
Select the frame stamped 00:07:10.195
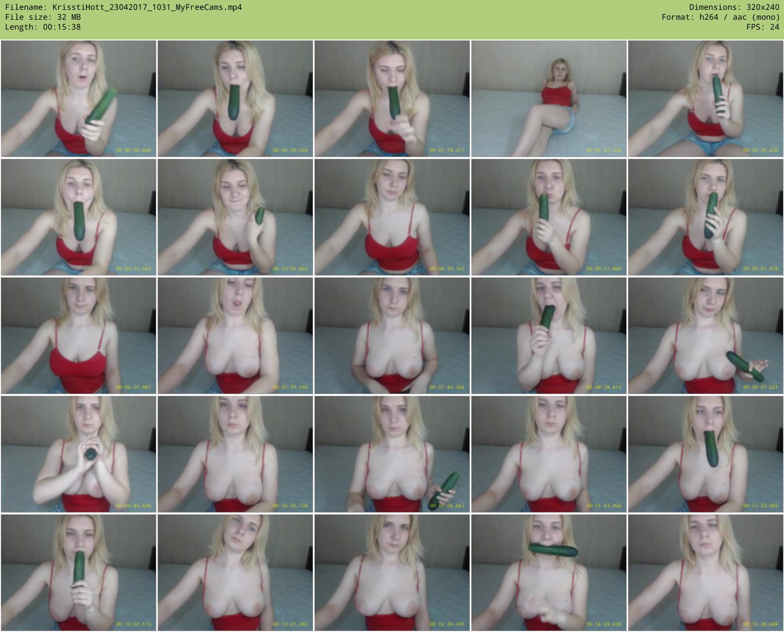[235, 336]
